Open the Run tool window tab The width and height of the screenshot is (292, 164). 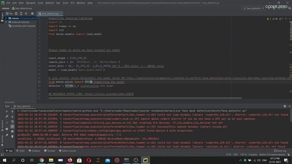(x=9, y=151)
